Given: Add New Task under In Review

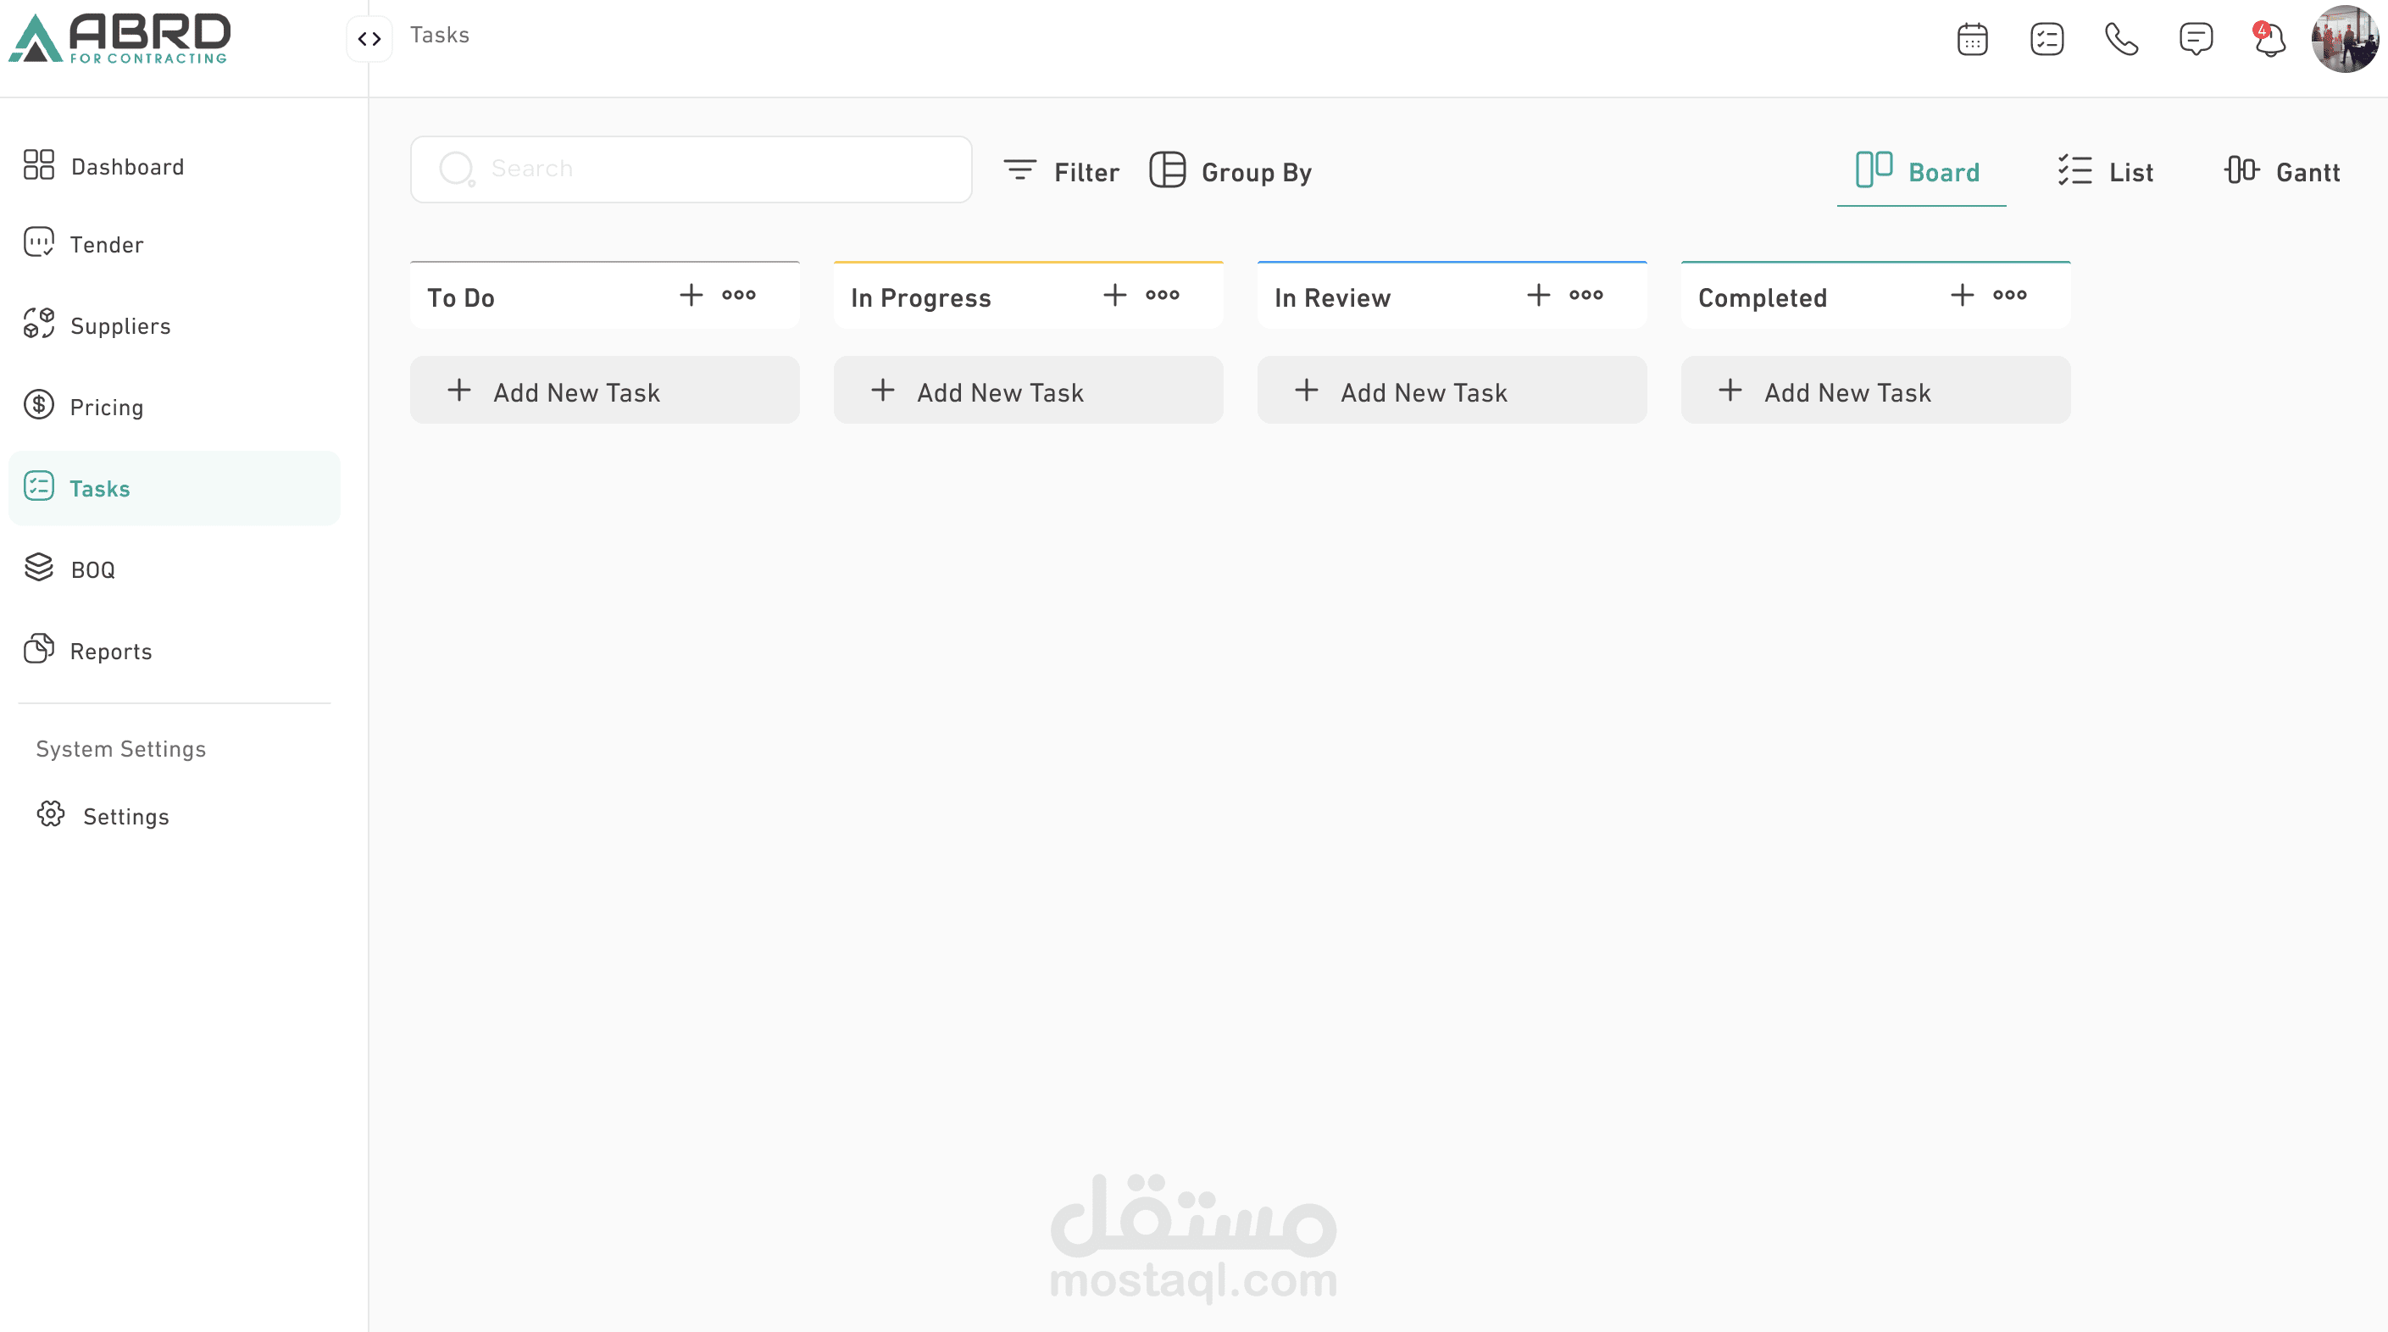Looking at the screenshot, I should [1451, 391].
